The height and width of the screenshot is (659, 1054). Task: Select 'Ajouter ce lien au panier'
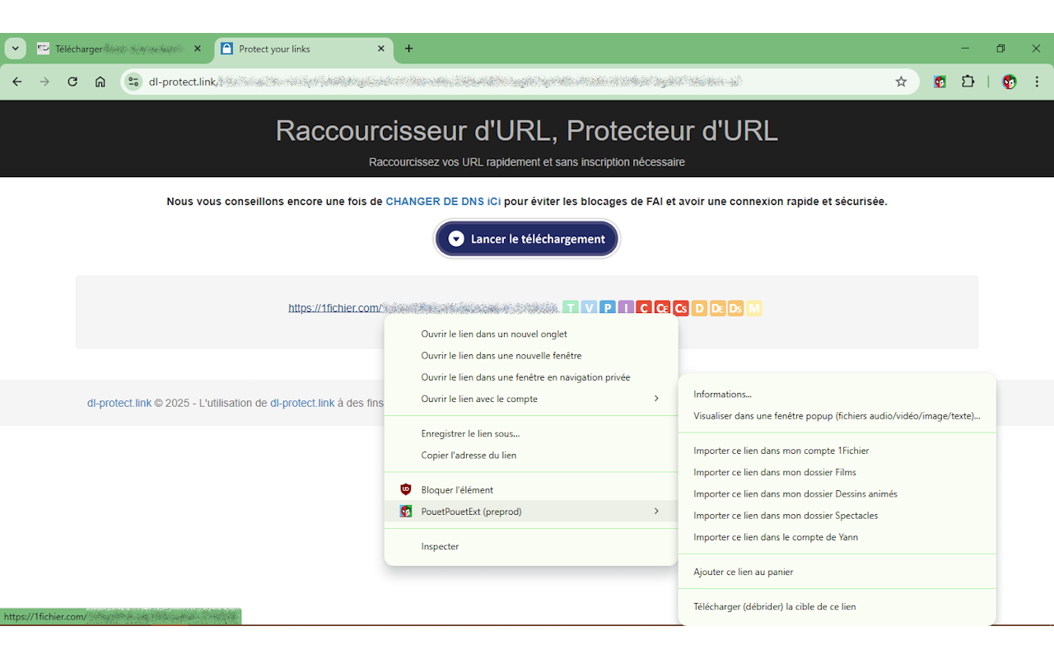837,572
